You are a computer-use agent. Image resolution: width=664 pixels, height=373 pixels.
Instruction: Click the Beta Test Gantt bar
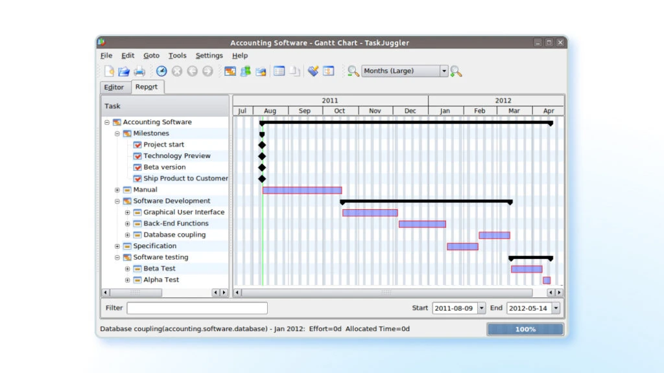tap(527, 269)
